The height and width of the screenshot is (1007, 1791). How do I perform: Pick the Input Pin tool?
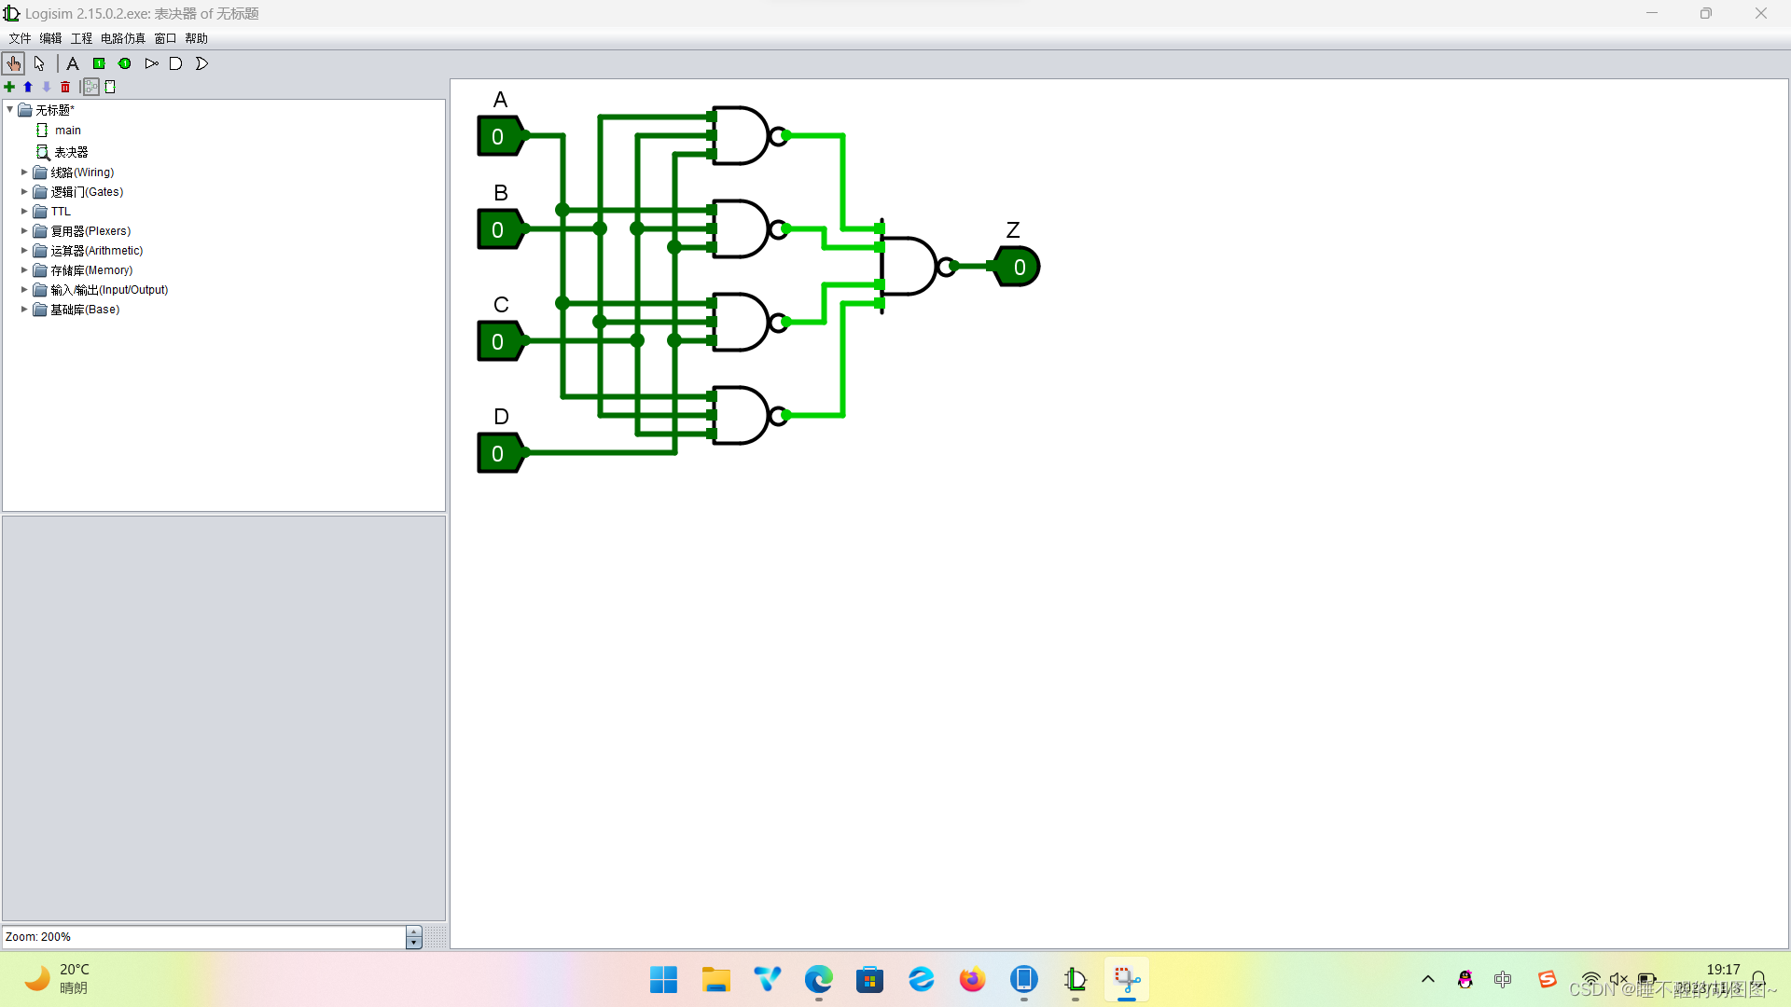coord(99,63)
